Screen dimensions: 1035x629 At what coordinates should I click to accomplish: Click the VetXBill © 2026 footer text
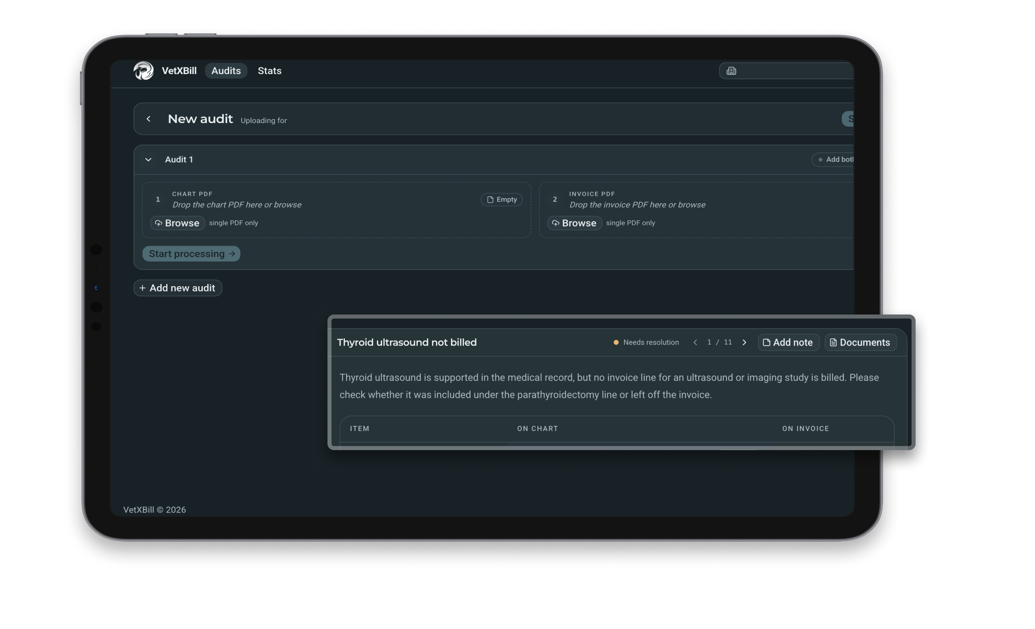(154, 510)
